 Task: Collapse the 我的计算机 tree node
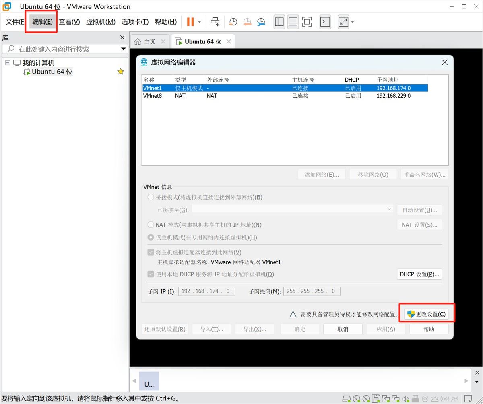[x=8, y=63]
